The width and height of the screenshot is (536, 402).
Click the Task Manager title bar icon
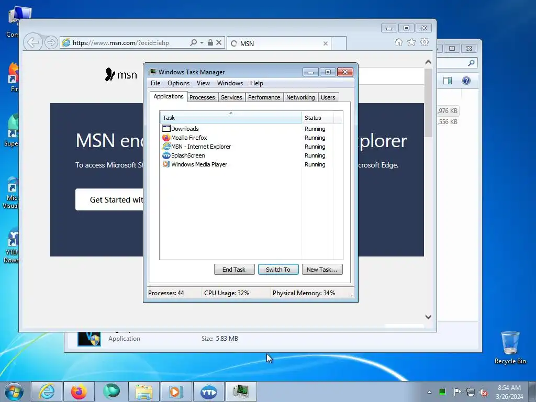pos(152,72)
